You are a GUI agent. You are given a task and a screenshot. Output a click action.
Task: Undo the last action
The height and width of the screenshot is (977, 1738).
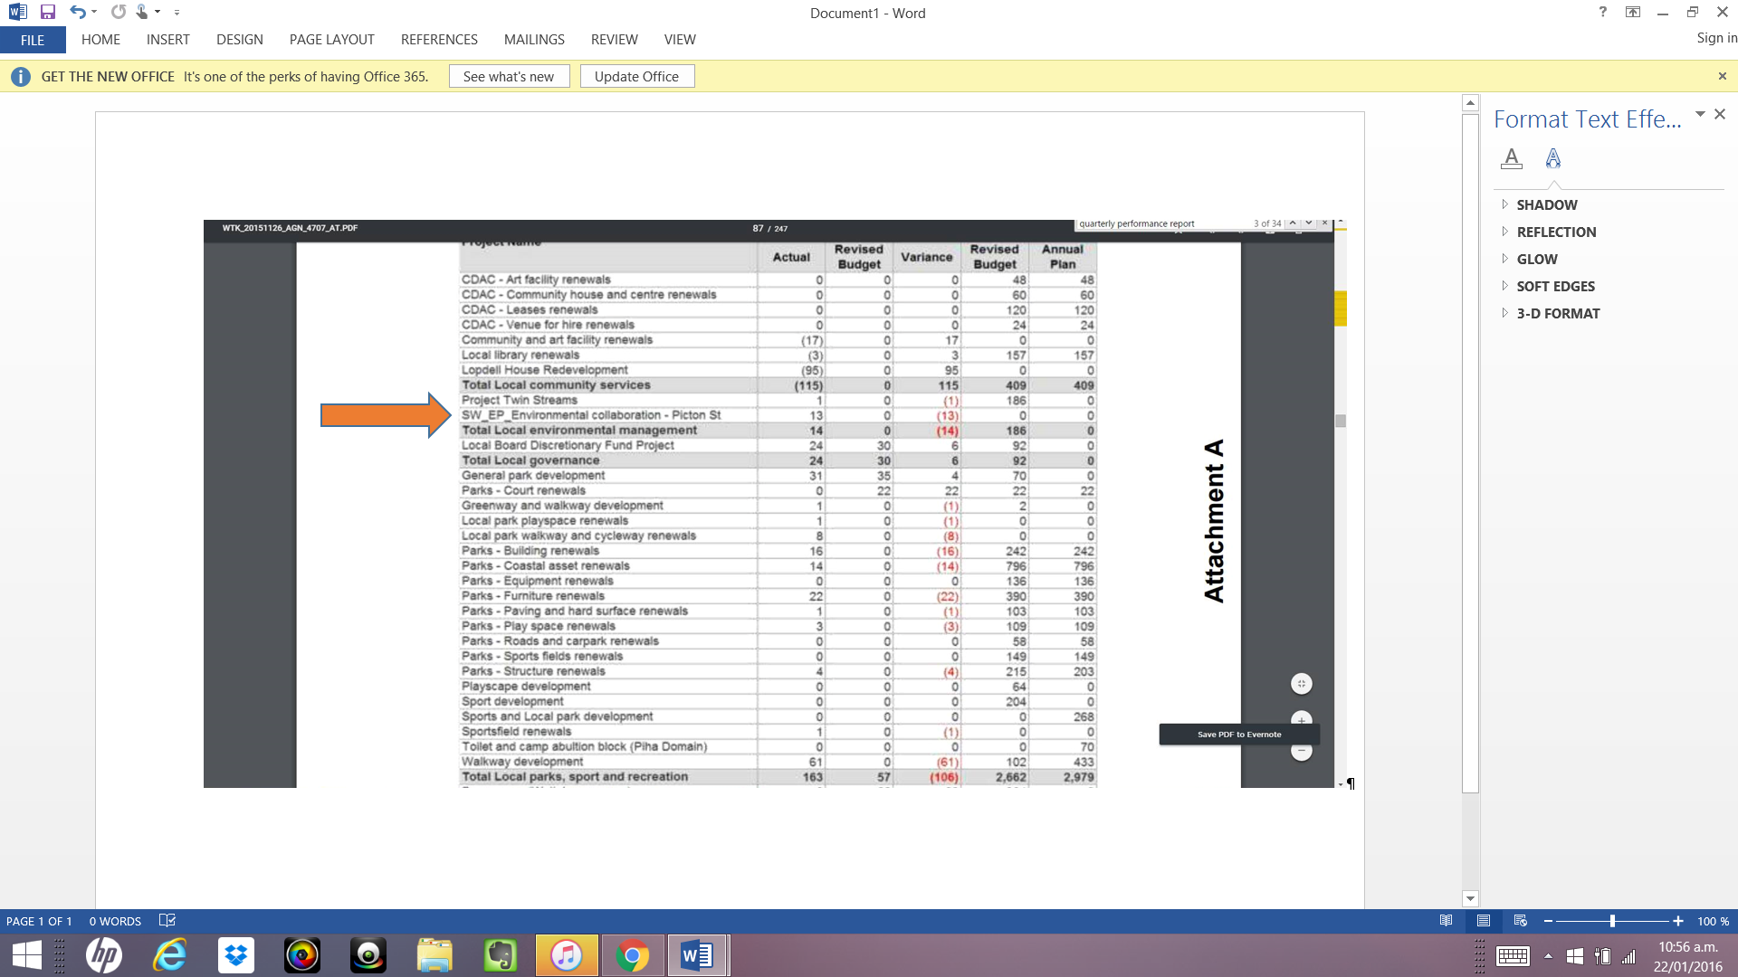pos(78,13)
